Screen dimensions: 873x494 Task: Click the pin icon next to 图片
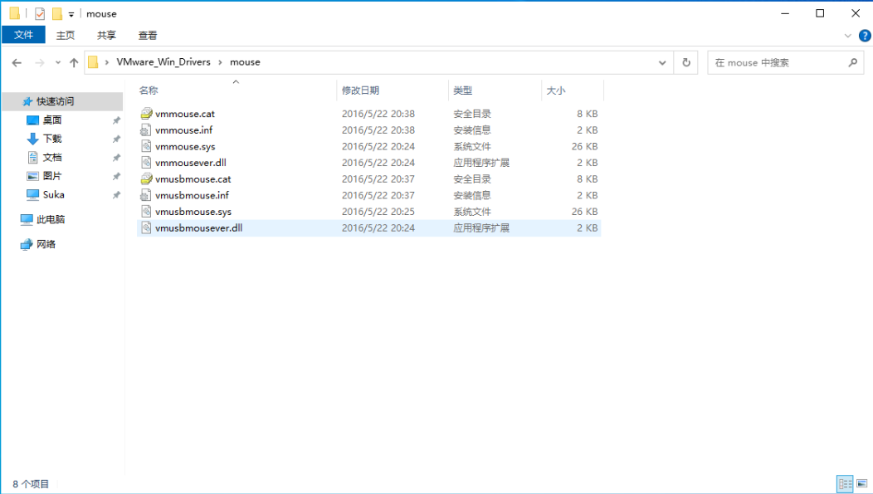(x=116, y=177)
